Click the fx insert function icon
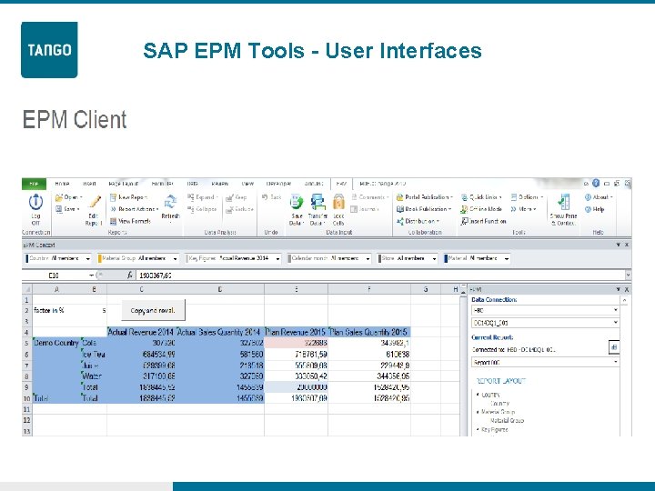The image size is (655, 491). tap(130, 276)
